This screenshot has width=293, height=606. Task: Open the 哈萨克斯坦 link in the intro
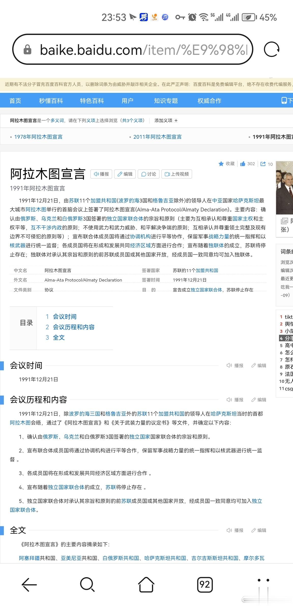(x=246, y=200)
